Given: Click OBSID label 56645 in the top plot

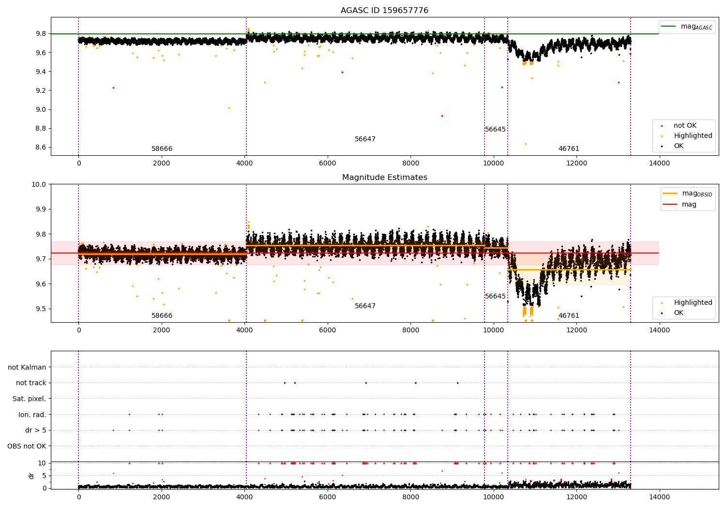Looking at the screenshot, I should [495, 130].
